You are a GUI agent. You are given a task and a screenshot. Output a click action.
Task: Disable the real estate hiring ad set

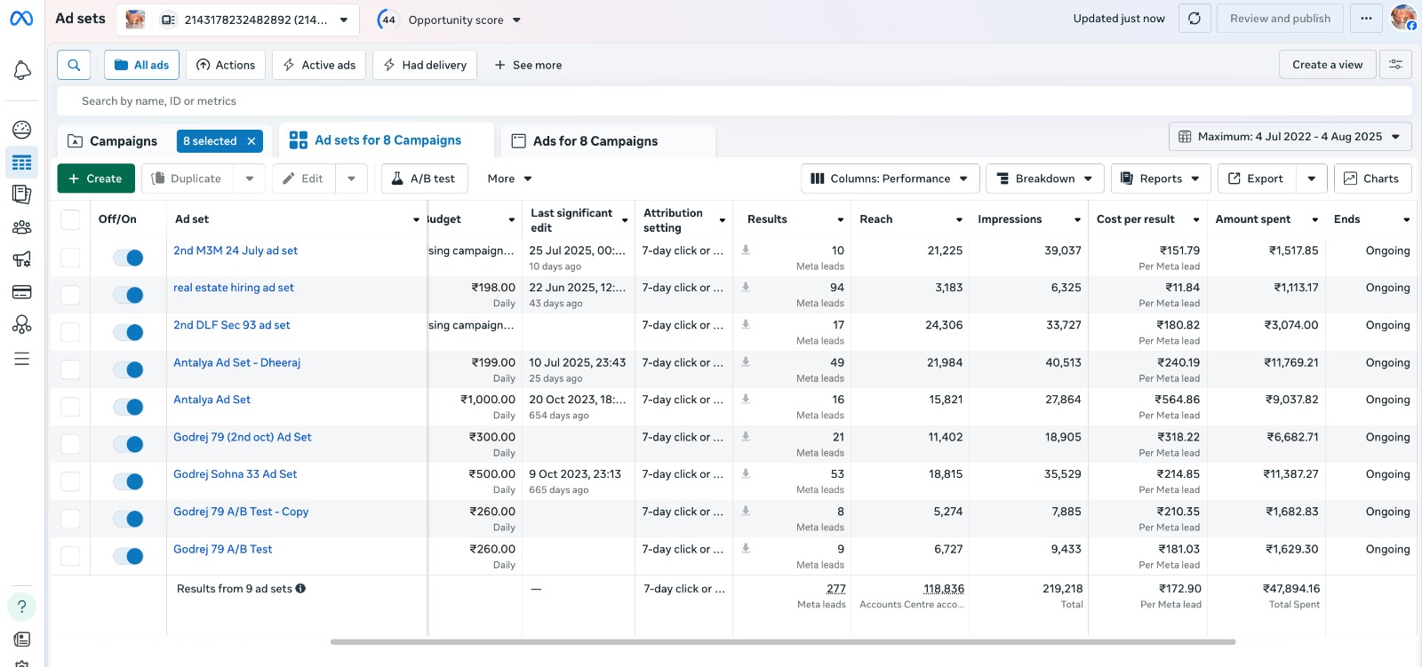(x=128, y=295)
